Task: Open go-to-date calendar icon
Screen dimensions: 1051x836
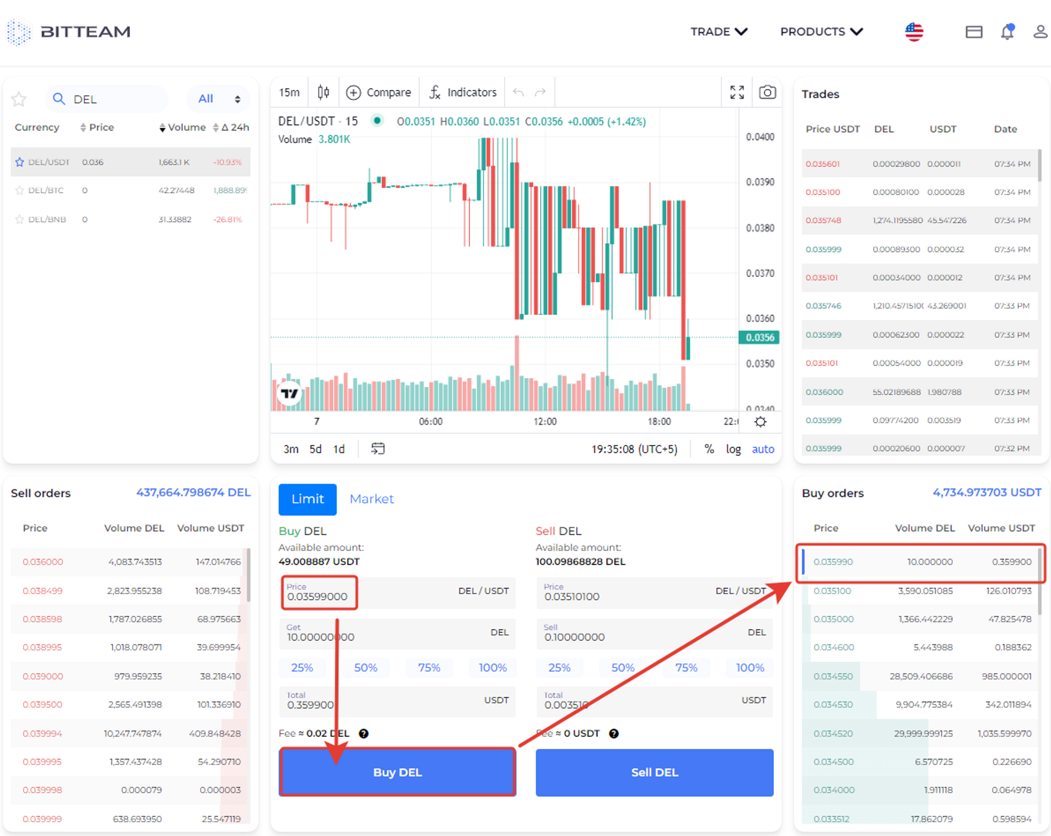Action: [378, 449]
